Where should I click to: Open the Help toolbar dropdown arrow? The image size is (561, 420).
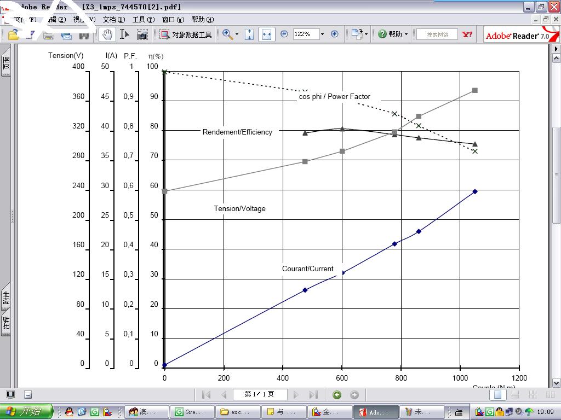(x=407, y=34)
